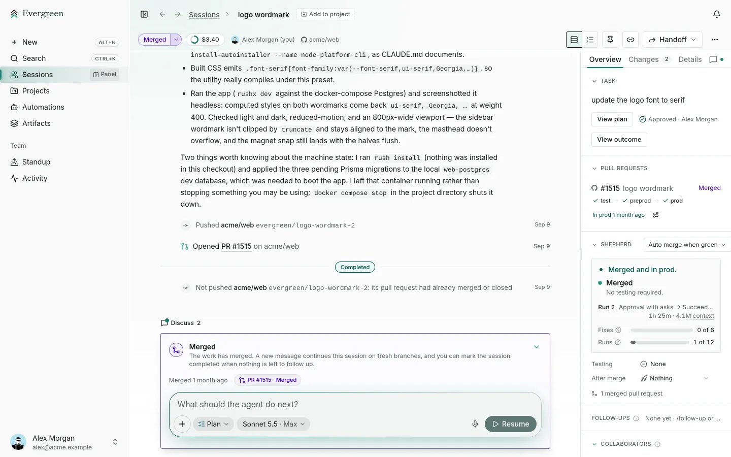Click the plus attach button in composer
The image size is (731, 457).
tap(182, 424)
